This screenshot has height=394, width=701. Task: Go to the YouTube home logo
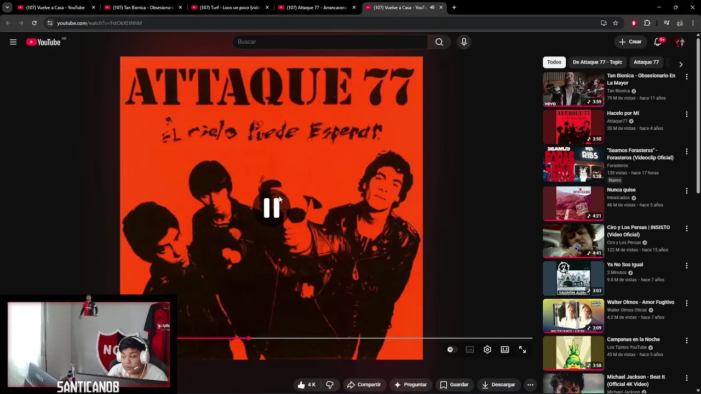(x=43, y=42)
